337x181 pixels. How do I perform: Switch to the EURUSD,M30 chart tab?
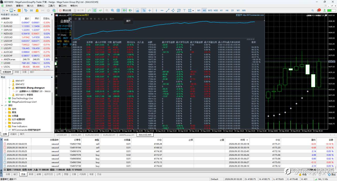(x=92, y=135)
